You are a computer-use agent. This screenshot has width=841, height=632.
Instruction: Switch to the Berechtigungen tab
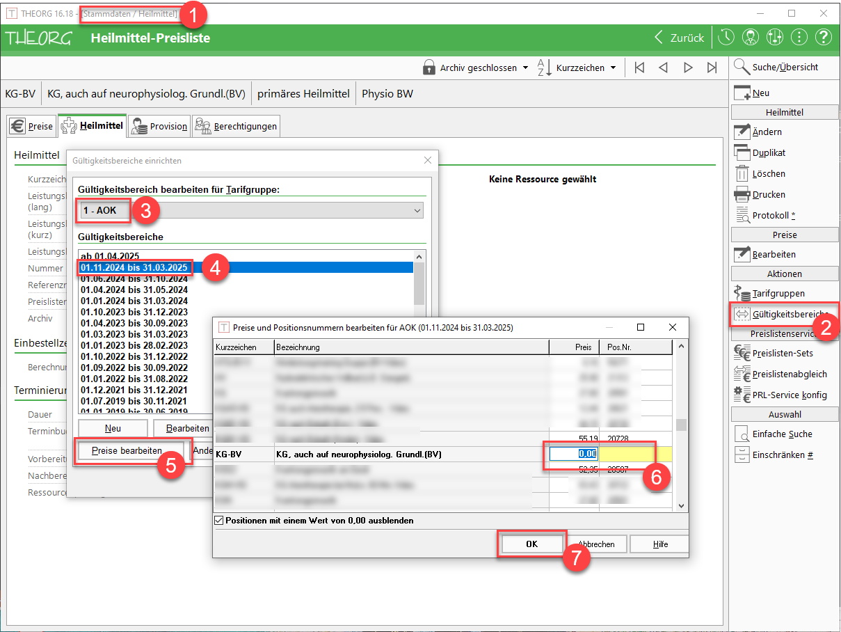click(x=237, y=126)
